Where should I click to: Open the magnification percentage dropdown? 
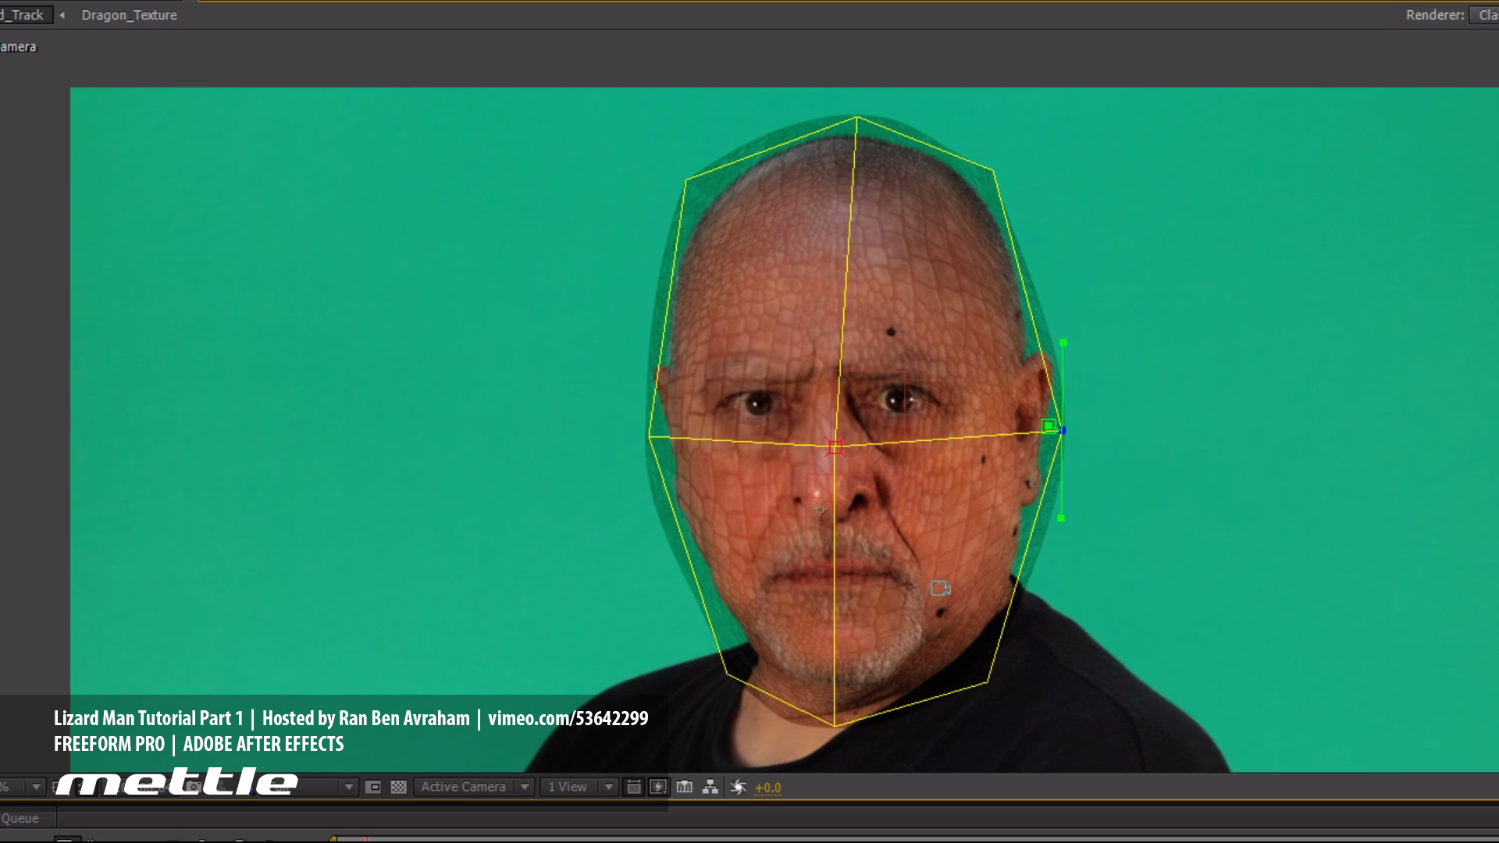pyautogui.click(x=35, y=787)
